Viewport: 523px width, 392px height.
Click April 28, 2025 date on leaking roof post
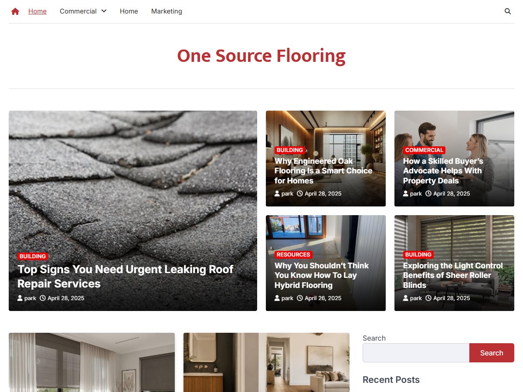(x=66, y=298)
